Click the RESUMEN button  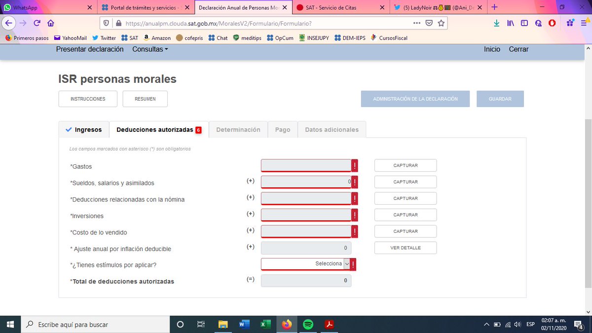tap(145, 99)
